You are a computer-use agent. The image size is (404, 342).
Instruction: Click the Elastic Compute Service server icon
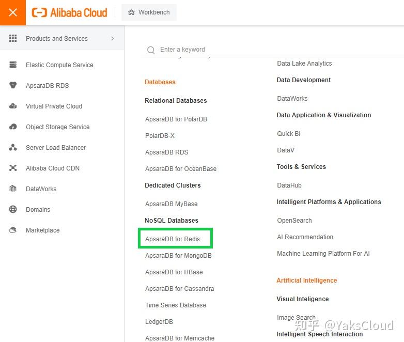13,65
